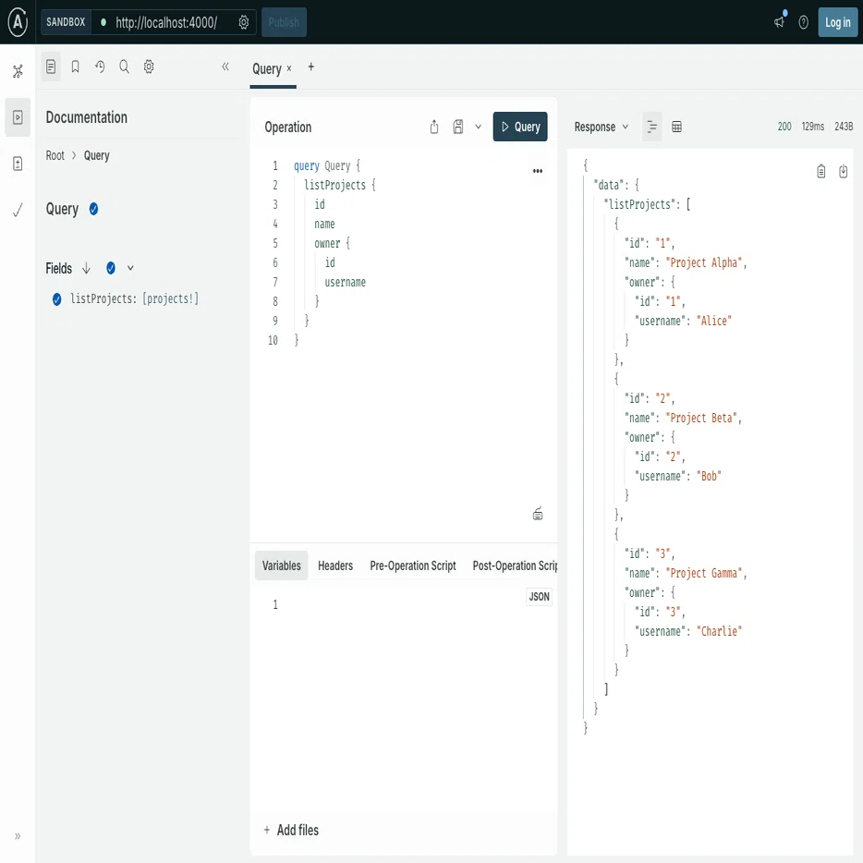Expand left sidebar with double arrow
This screenshot has height=863, width=863.
pyautogui.click(x=18, y=836)
